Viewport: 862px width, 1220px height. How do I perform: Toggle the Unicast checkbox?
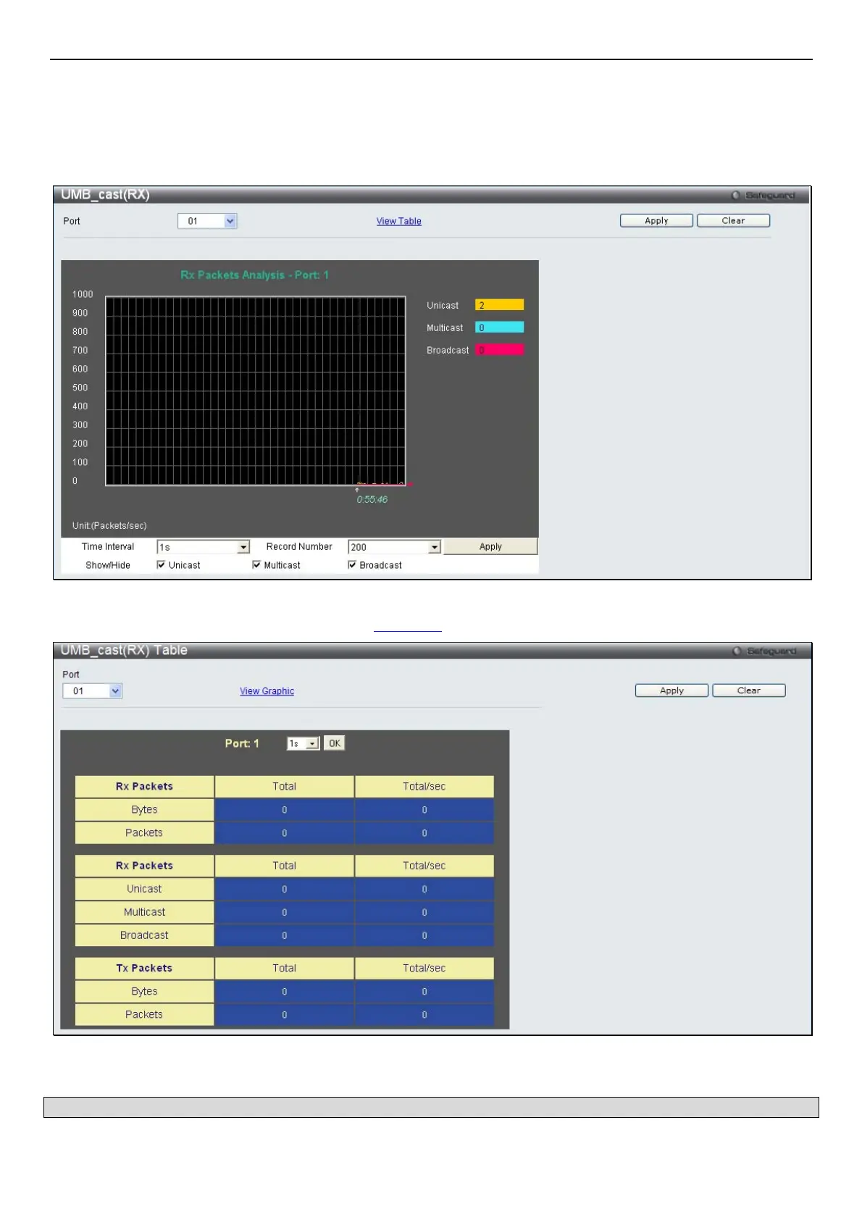pyautogui.click(x=161, y=565)
